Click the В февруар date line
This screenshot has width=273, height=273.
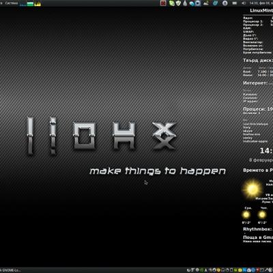[x=261, y=160]
